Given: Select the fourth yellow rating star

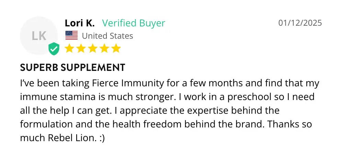Looking at the screenshot, I should click(x=104, y=48).
